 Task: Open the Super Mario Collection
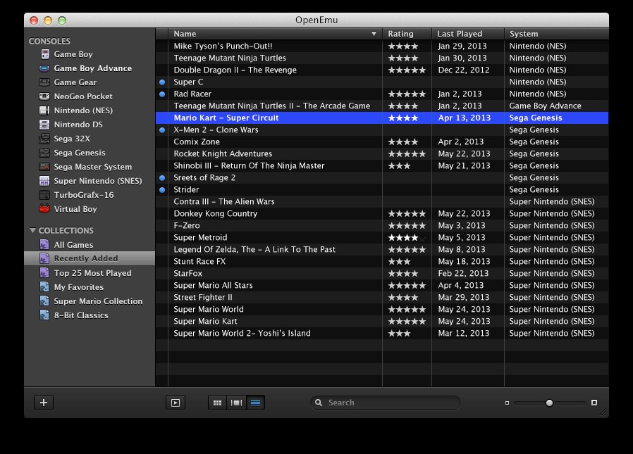[x=98, y=301]
